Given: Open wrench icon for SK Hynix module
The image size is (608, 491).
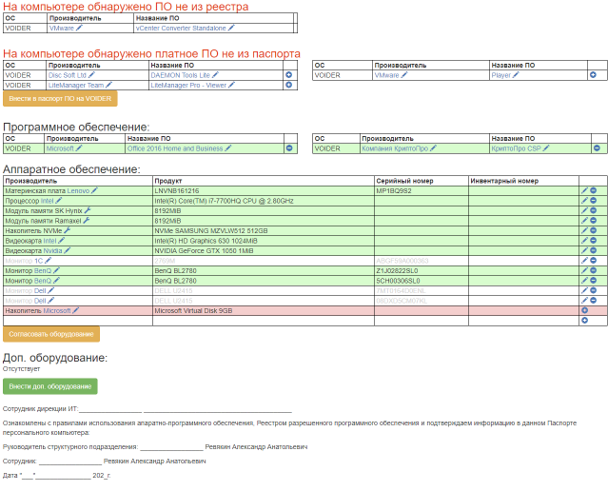Looking at the screenshot, I should (88, 210).
